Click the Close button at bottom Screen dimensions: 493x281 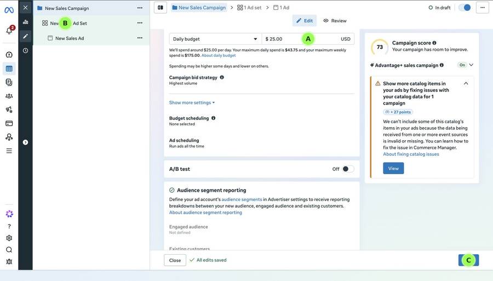point(175,260)
